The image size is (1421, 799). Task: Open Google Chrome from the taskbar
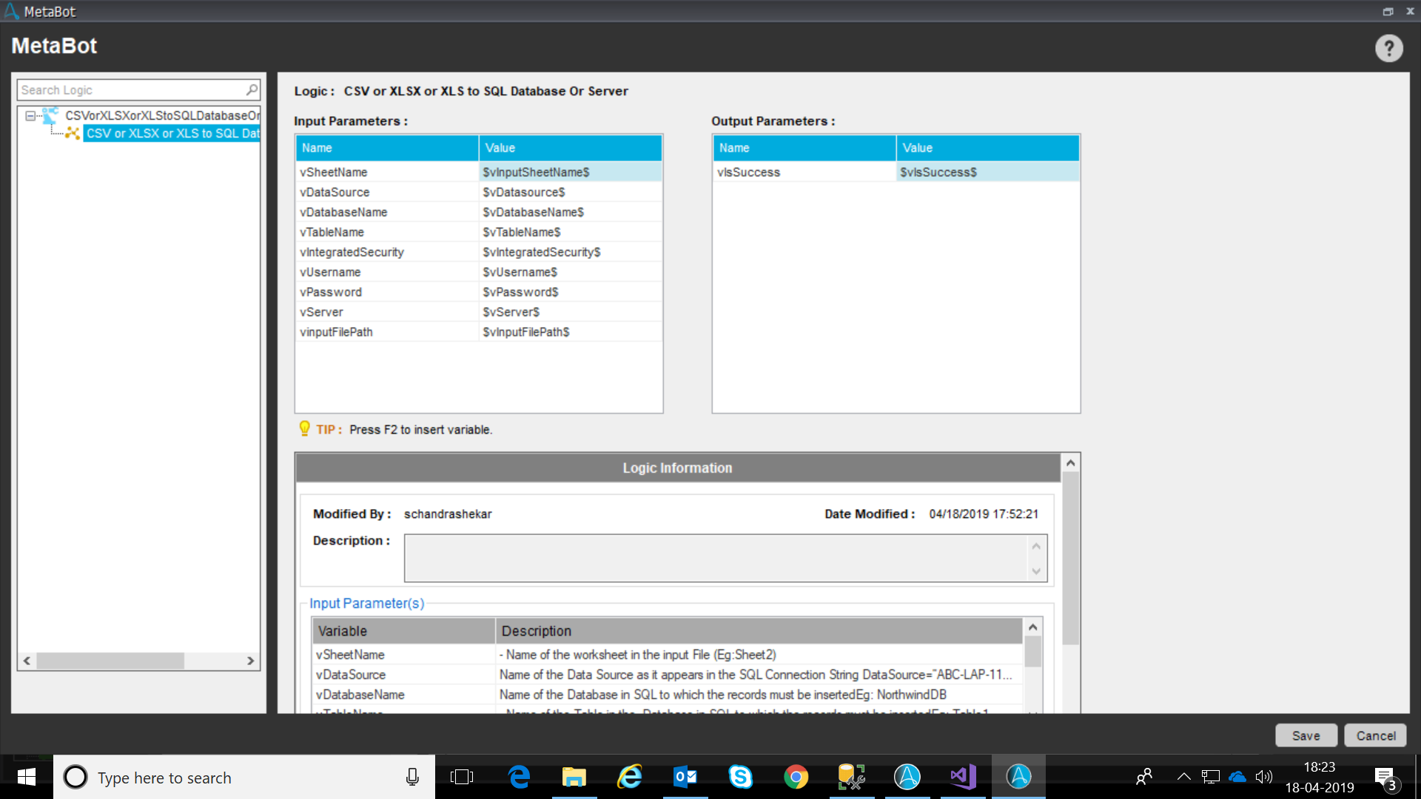[796, 777]
